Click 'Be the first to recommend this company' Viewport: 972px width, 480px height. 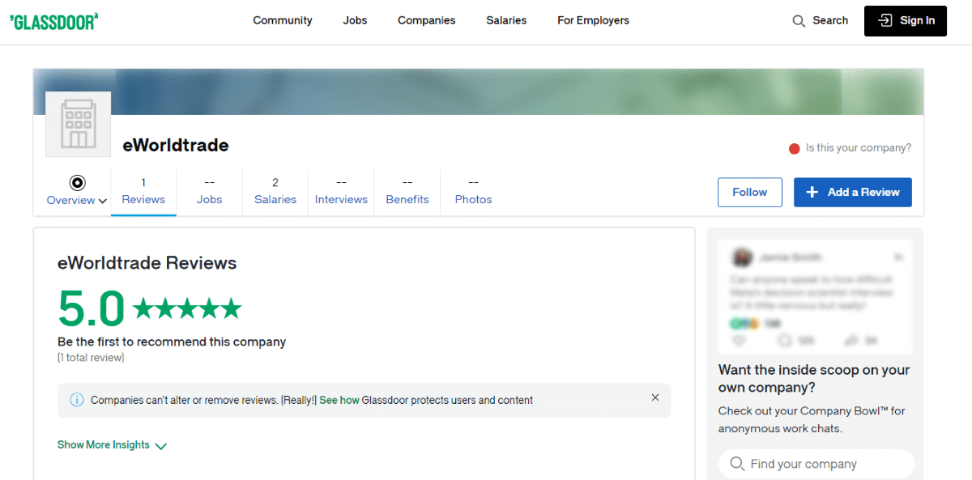tap(172, 342)
